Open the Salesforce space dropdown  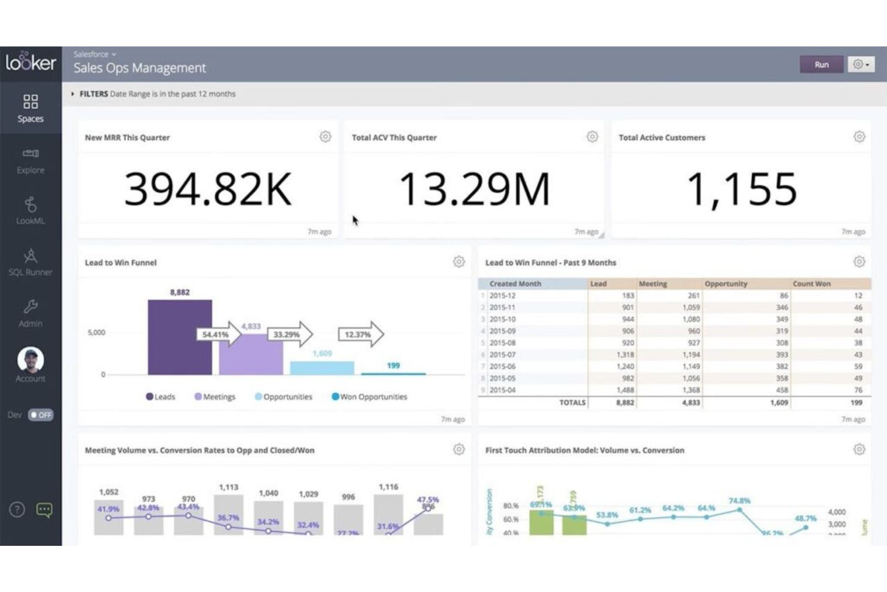pos(95,54)
